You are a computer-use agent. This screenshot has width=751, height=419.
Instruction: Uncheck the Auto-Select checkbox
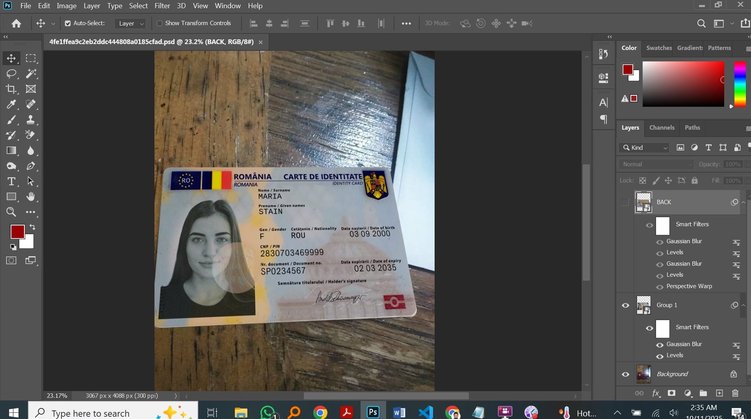pyautogui.click(x=68, y=23)
